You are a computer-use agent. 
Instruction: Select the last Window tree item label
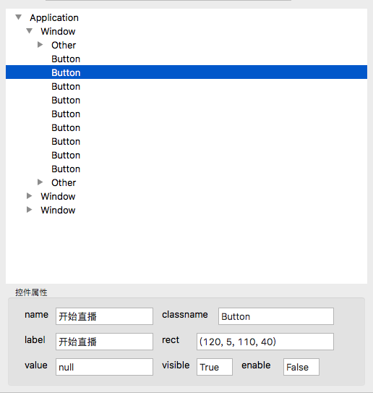[58, 210]
